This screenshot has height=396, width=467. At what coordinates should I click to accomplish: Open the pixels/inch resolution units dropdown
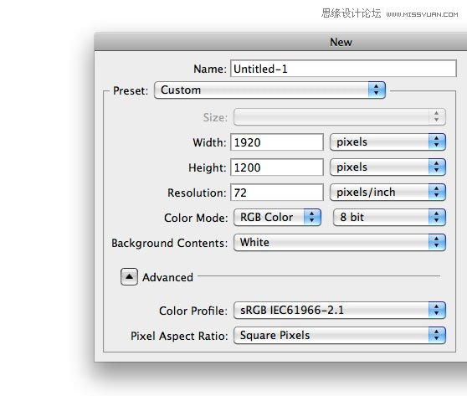[x=387, y=193]
